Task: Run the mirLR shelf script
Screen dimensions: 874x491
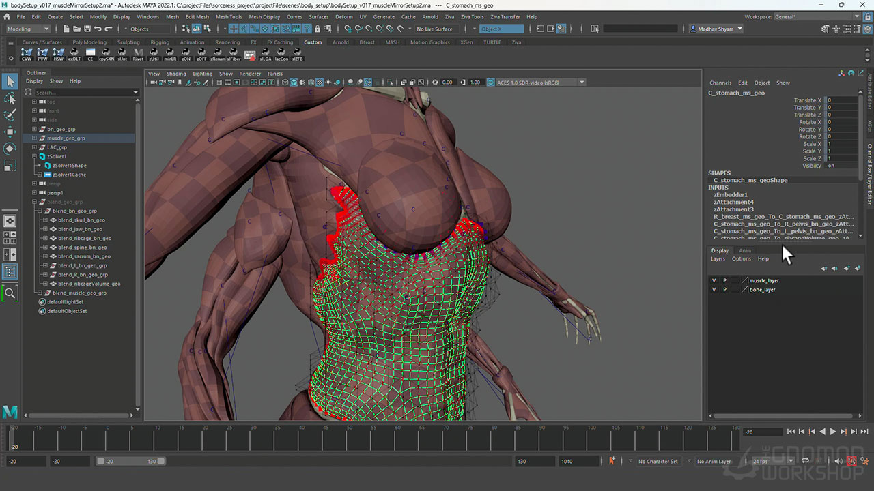Action: 170,53
